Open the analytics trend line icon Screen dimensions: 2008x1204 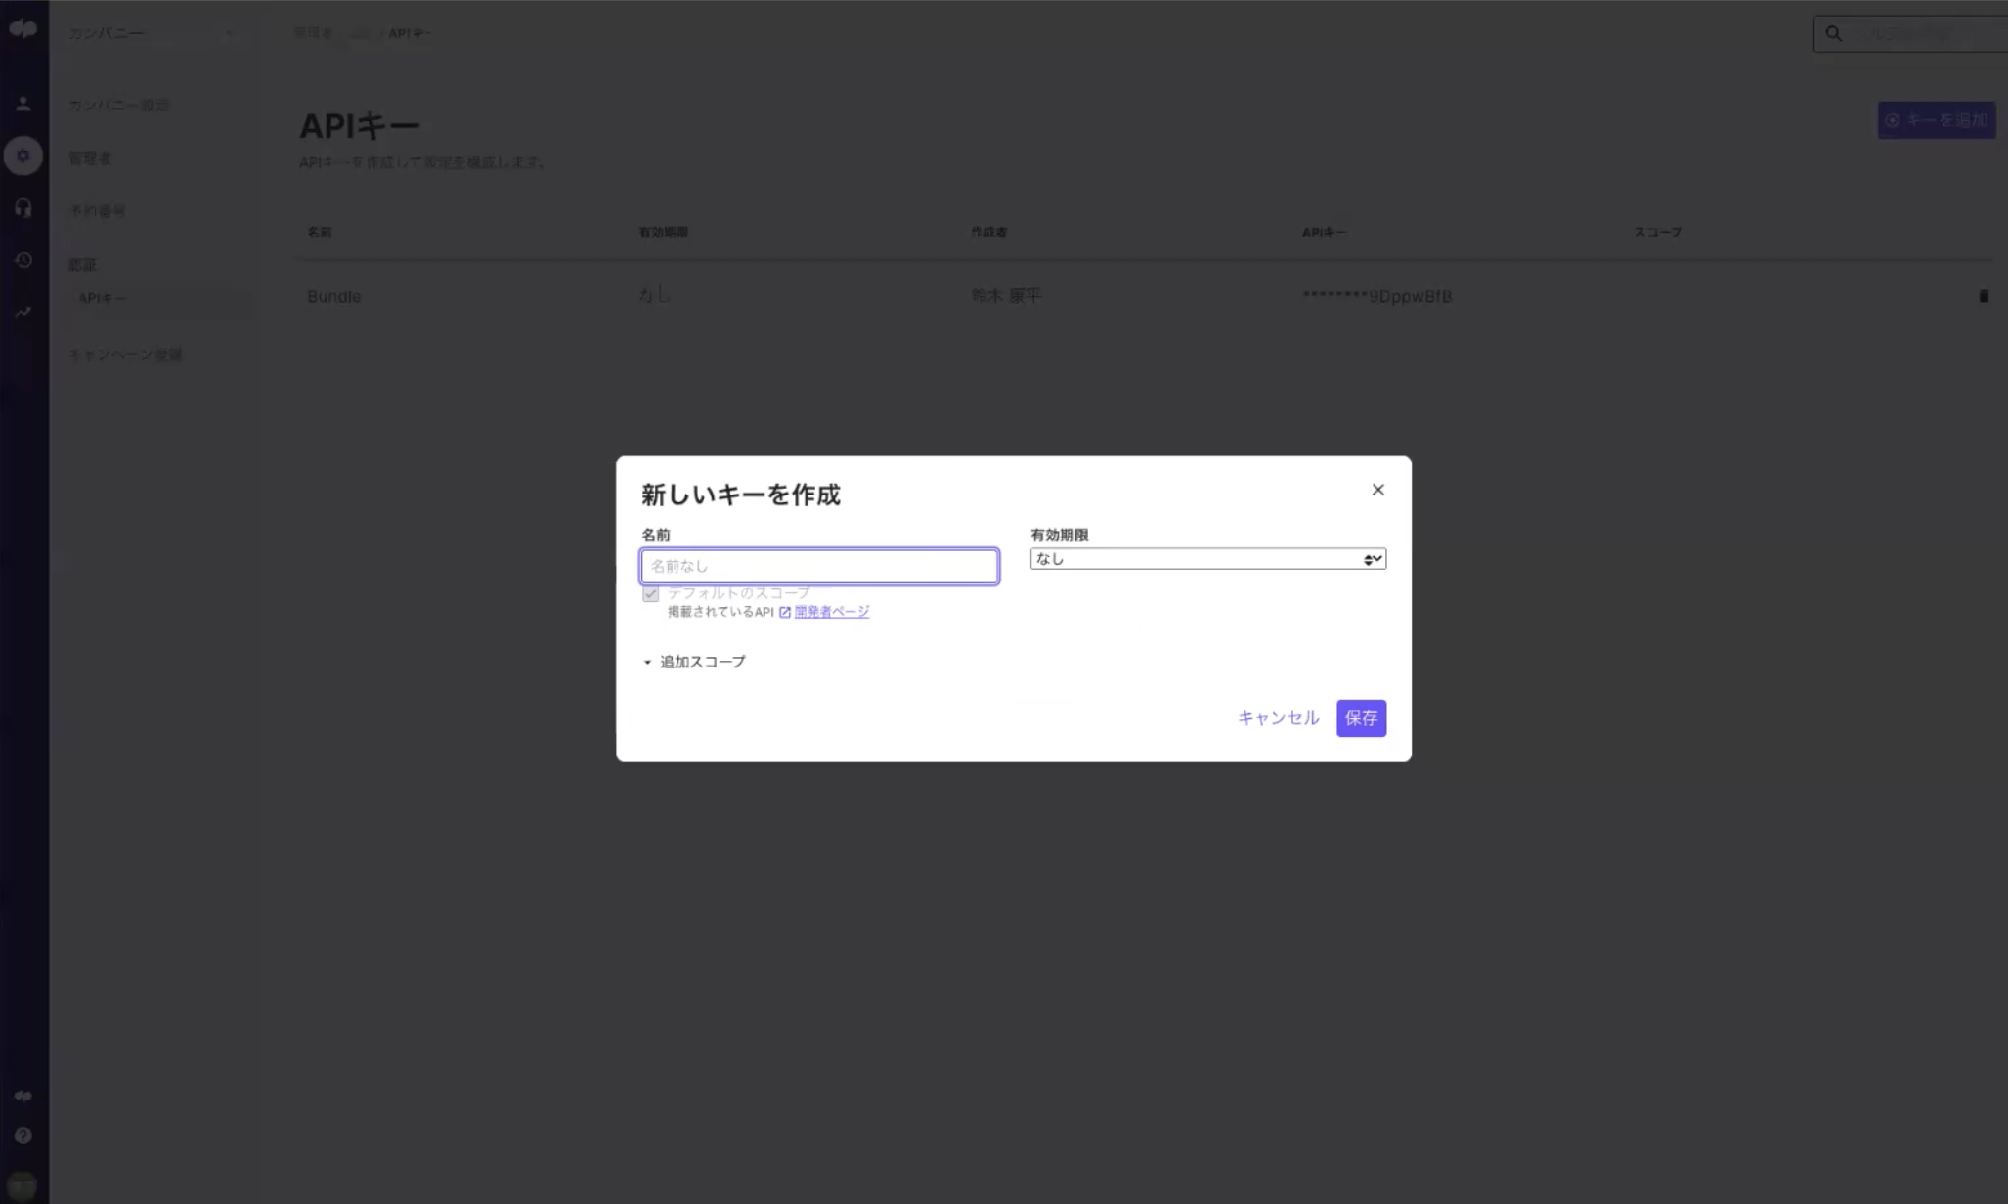(23, 312)
